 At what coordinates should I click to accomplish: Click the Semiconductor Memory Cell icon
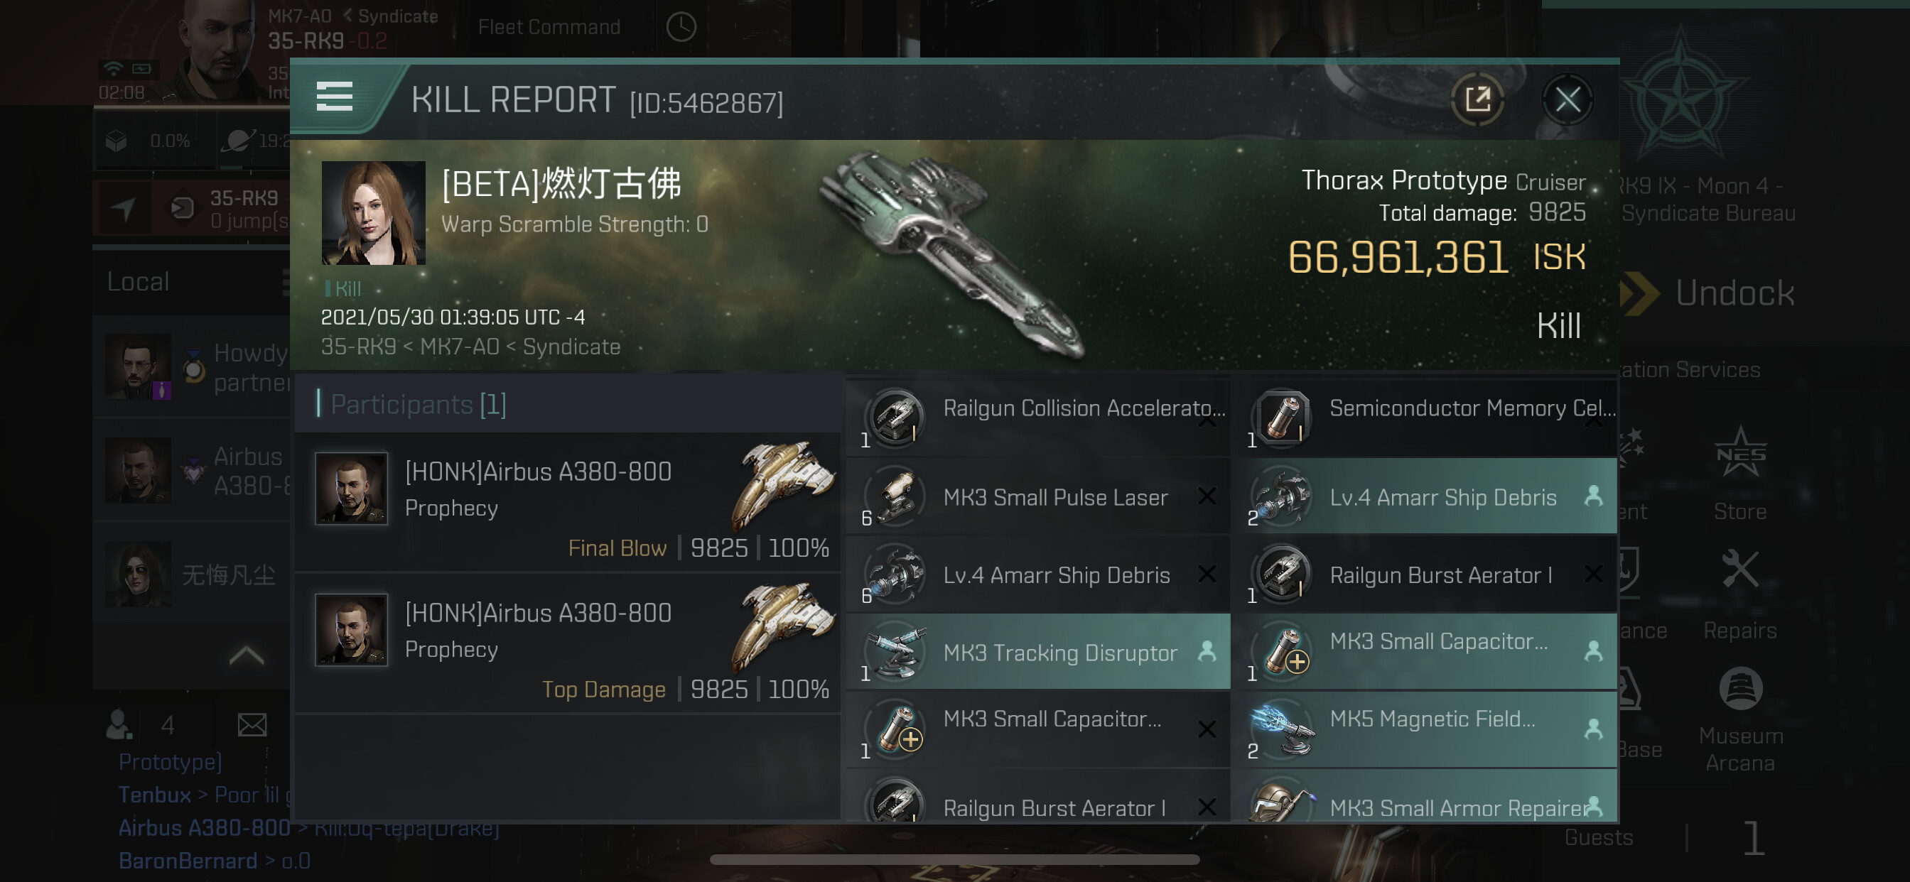tap(1283, 418)
